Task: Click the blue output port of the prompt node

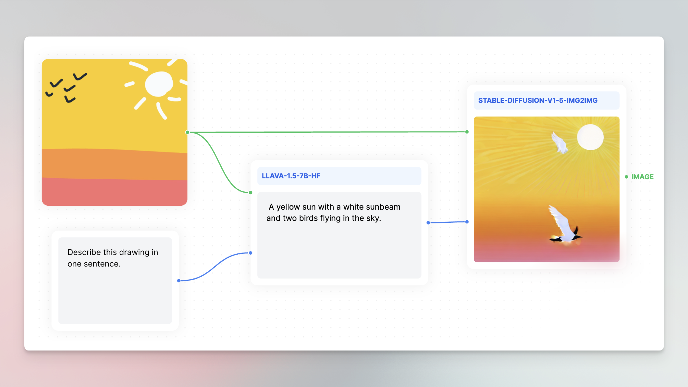Action: (178, 281)
